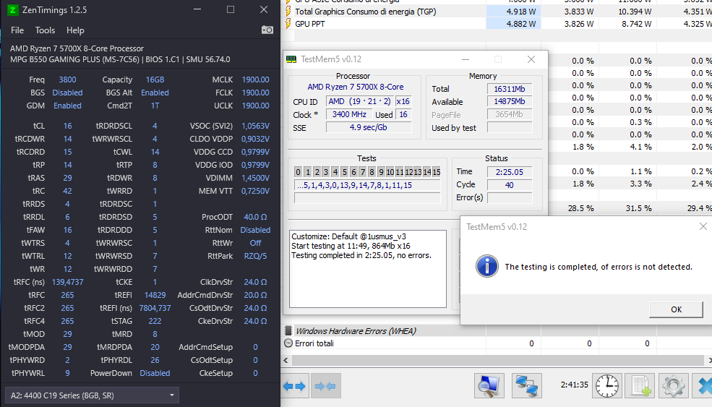712x407 pixels.
Task: Close the TestMem5 main window
Action: 531,59
